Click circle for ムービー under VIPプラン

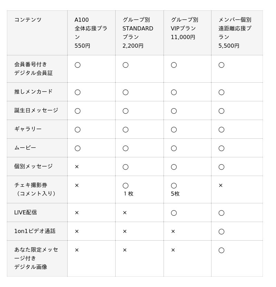coord(174,148)
